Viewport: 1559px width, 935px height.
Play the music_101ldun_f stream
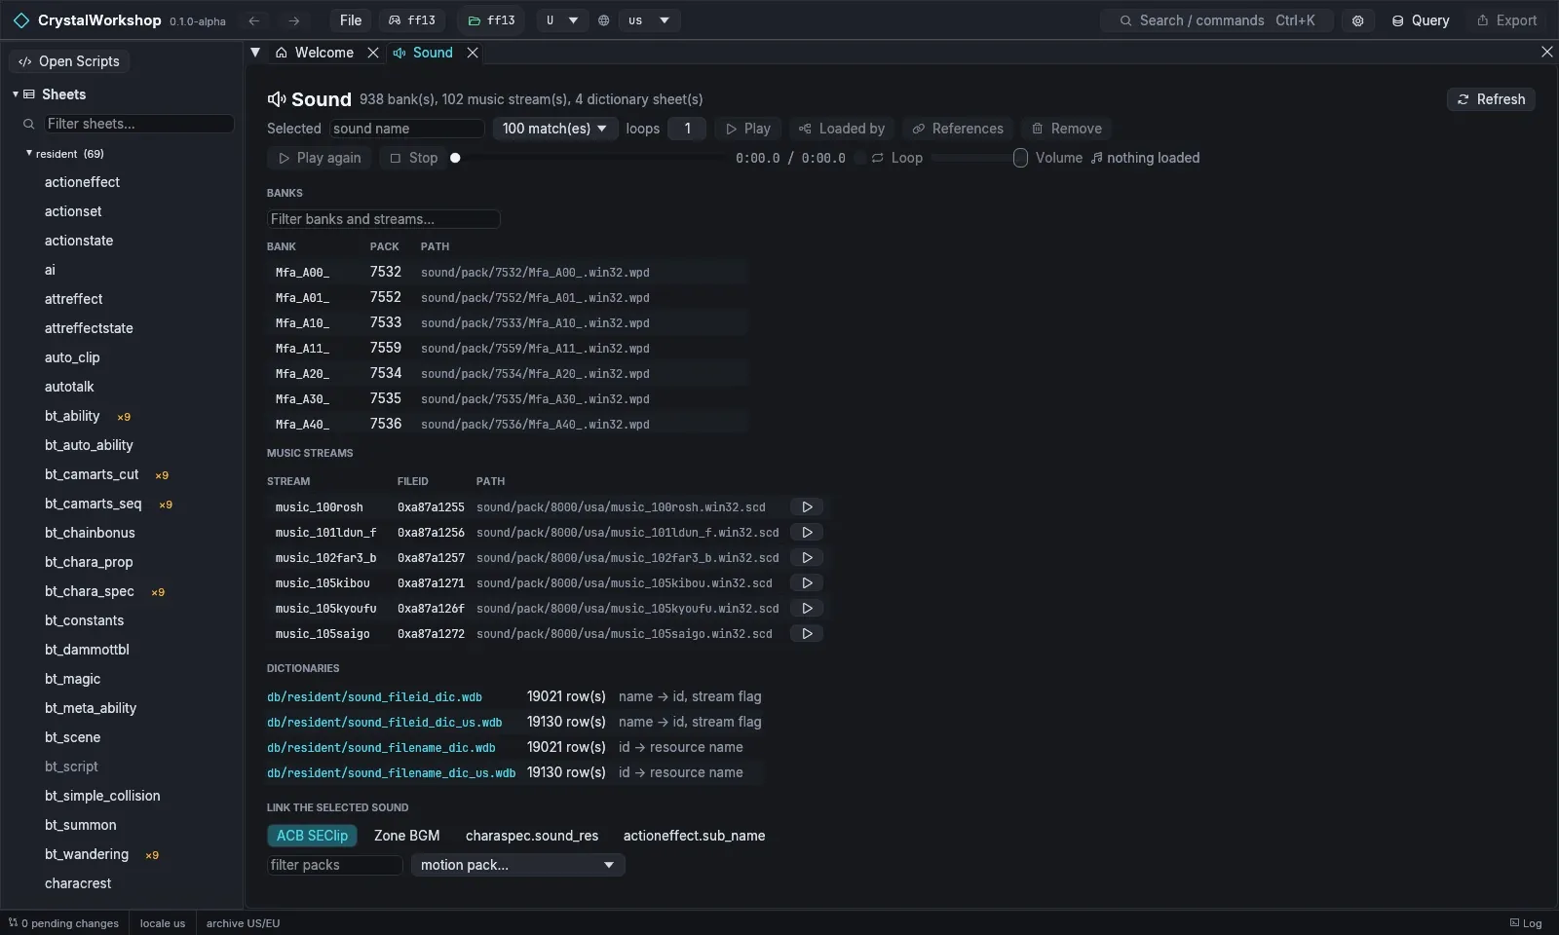pyautogui.click(x=807, y=533)
